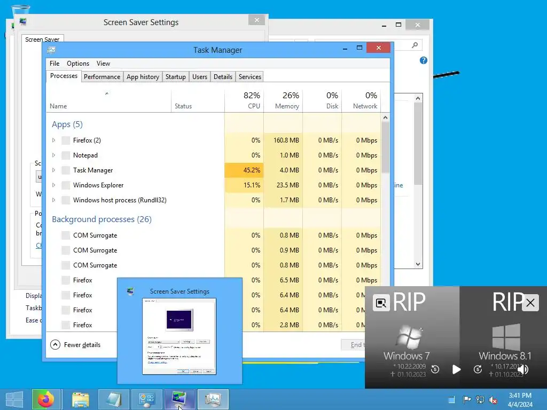The height and width of the screenshot is (410, 547).
Task: Click the blue help question mark icon
Action: (x=424, y=61)
